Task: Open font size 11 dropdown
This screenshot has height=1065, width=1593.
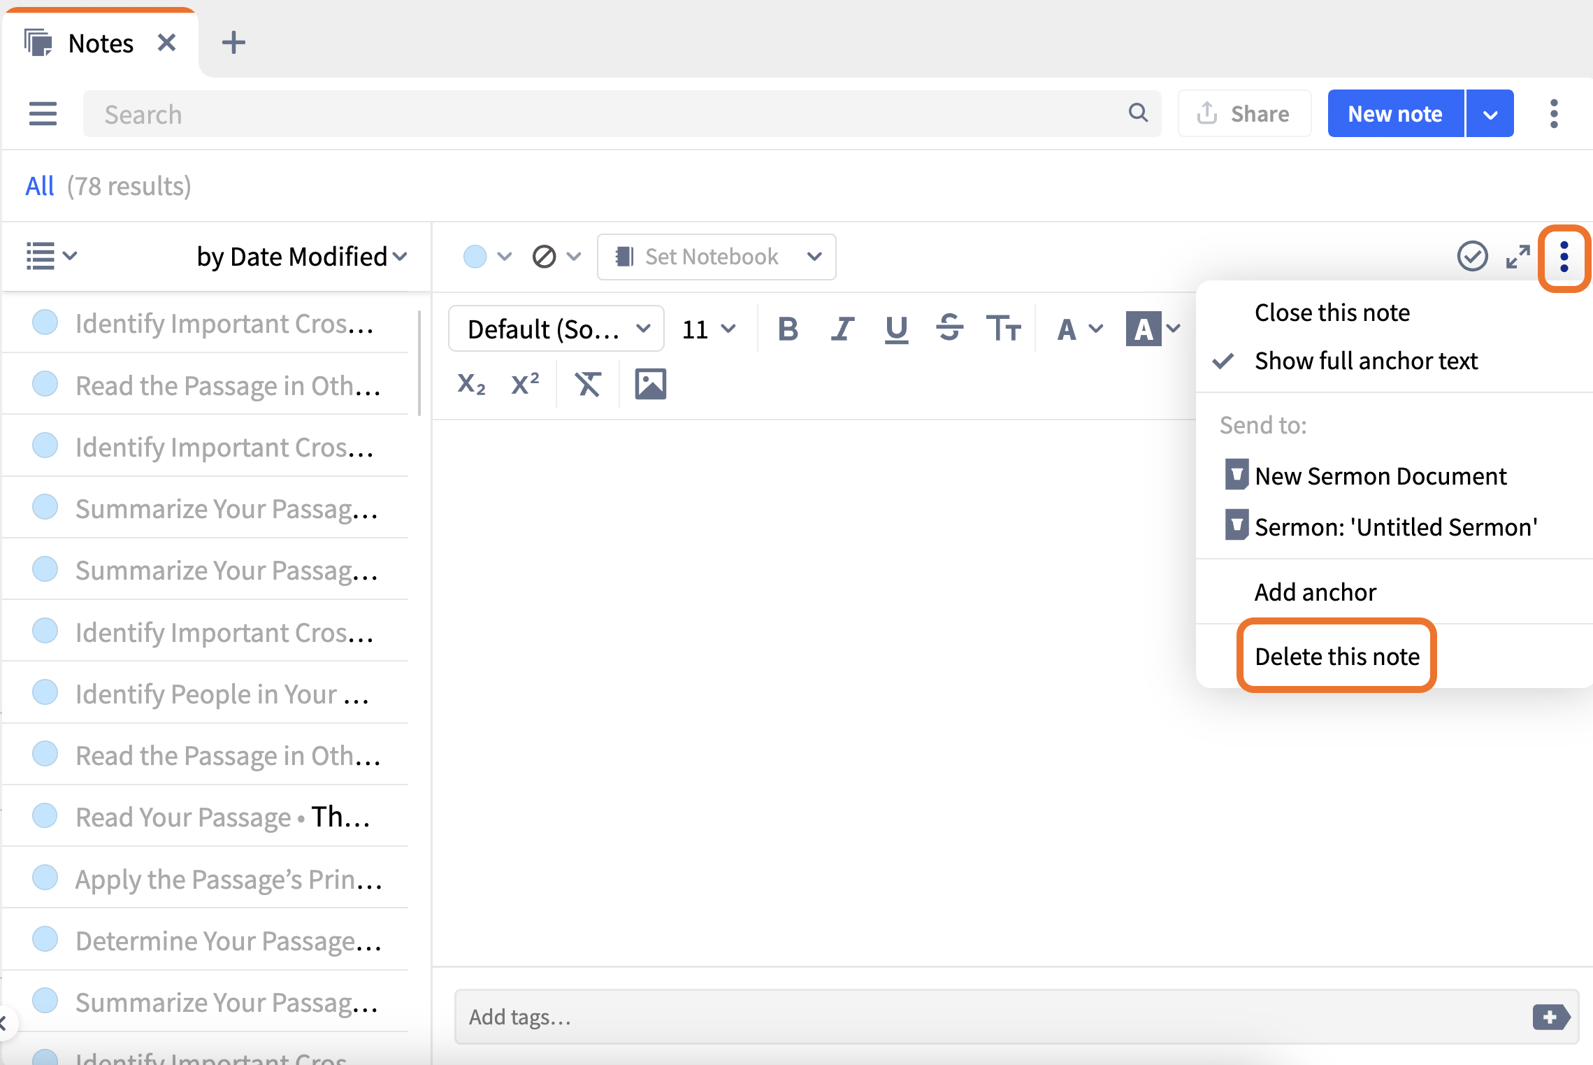Action: (x=708, y=329)
